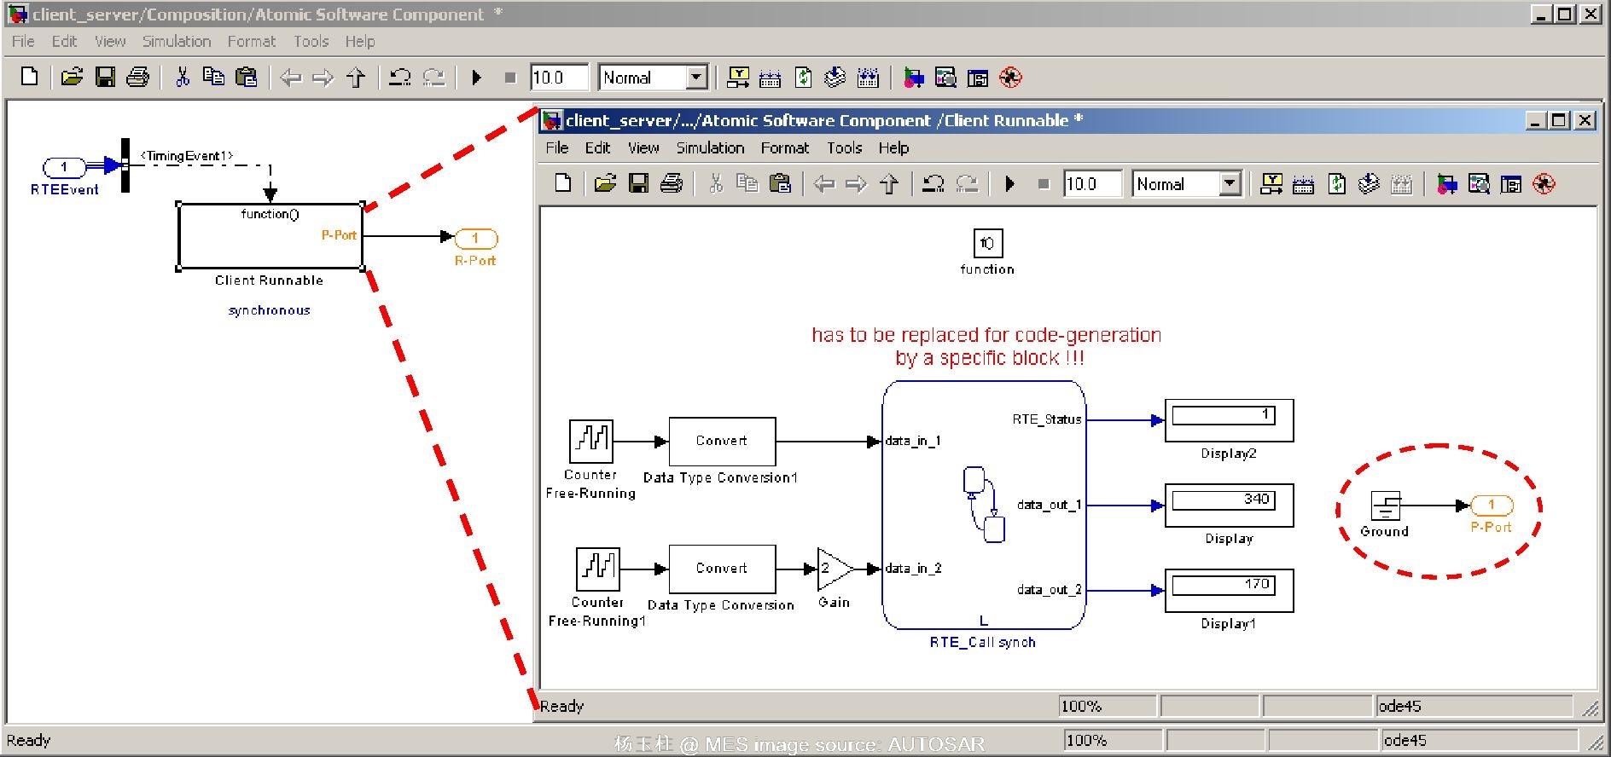Click Model Explorer icon in outer window toolbar
1611x757 pixels.
click(945, 78)
